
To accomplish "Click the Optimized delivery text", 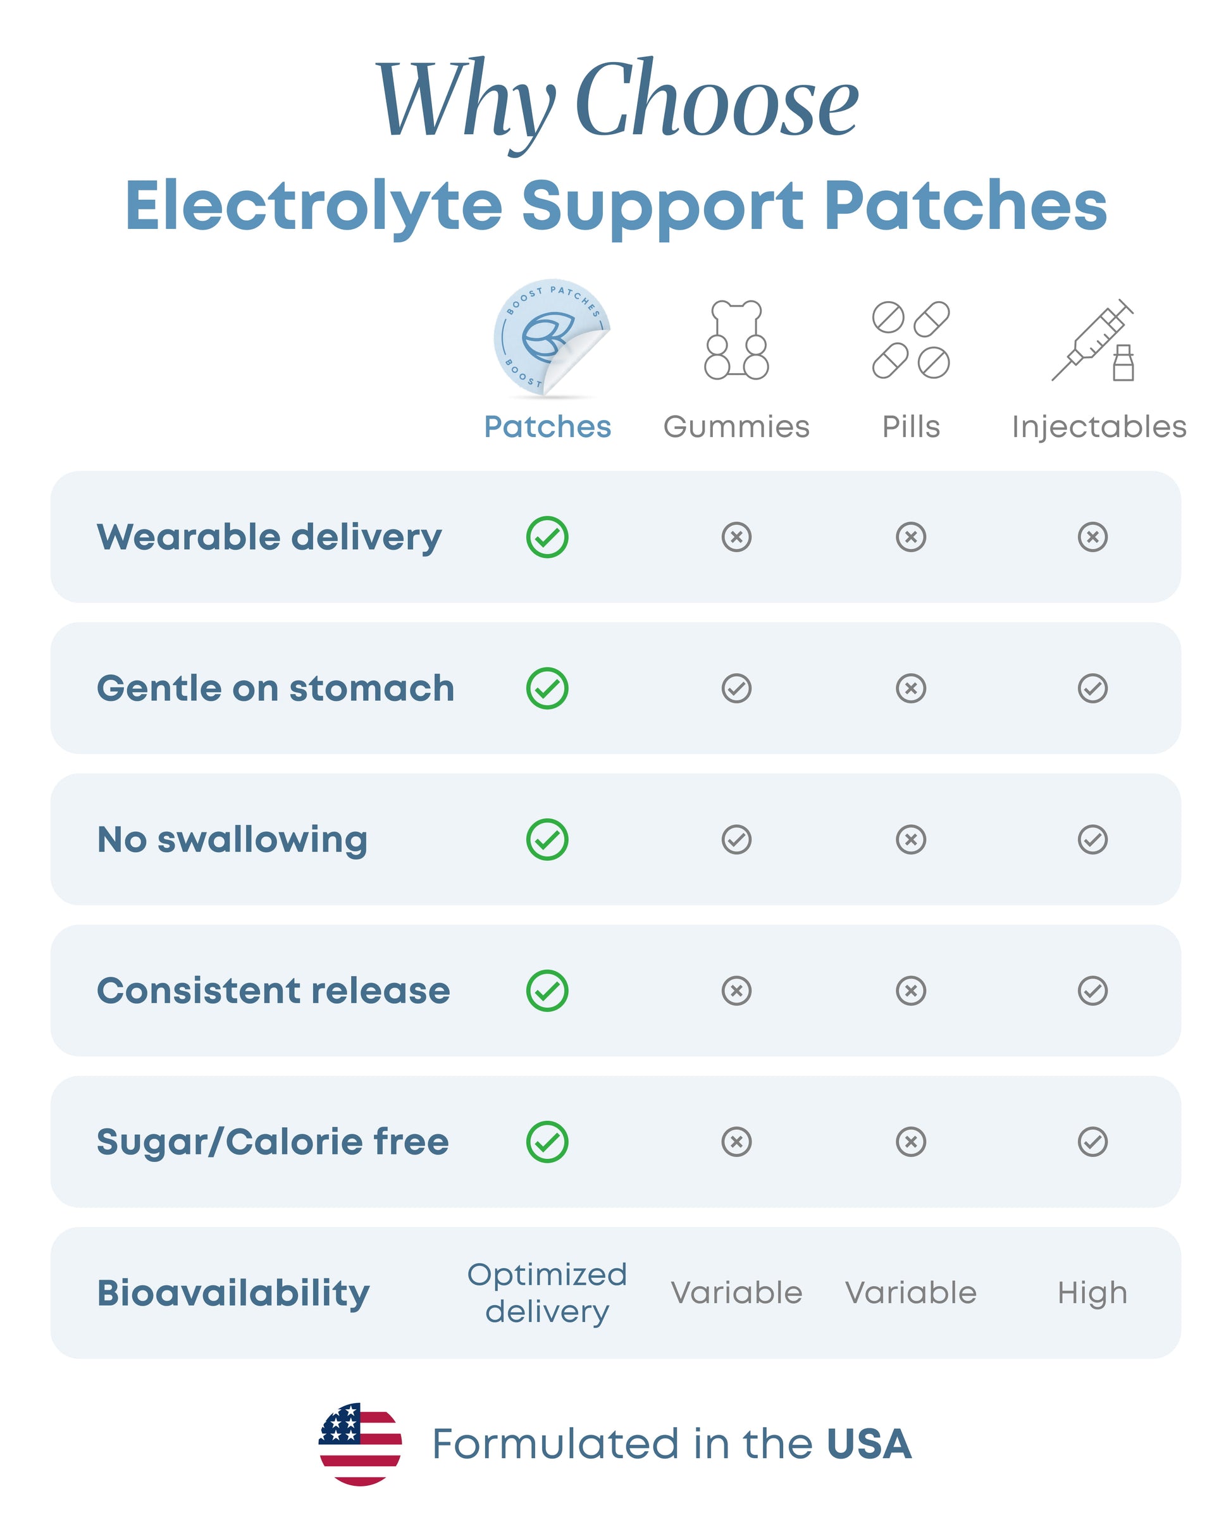I will pos(547,1294).
